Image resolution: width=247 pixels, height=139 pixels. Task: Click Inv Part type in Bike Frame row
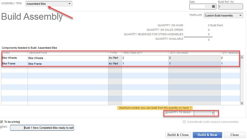click(115, 64)
